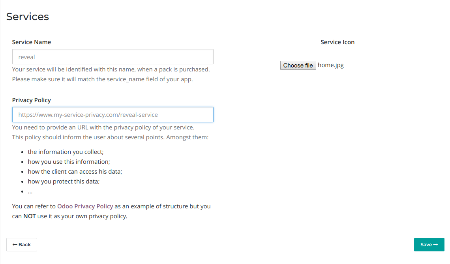
Task: Click "You need to provide an URL" help text
Action: 103,127
